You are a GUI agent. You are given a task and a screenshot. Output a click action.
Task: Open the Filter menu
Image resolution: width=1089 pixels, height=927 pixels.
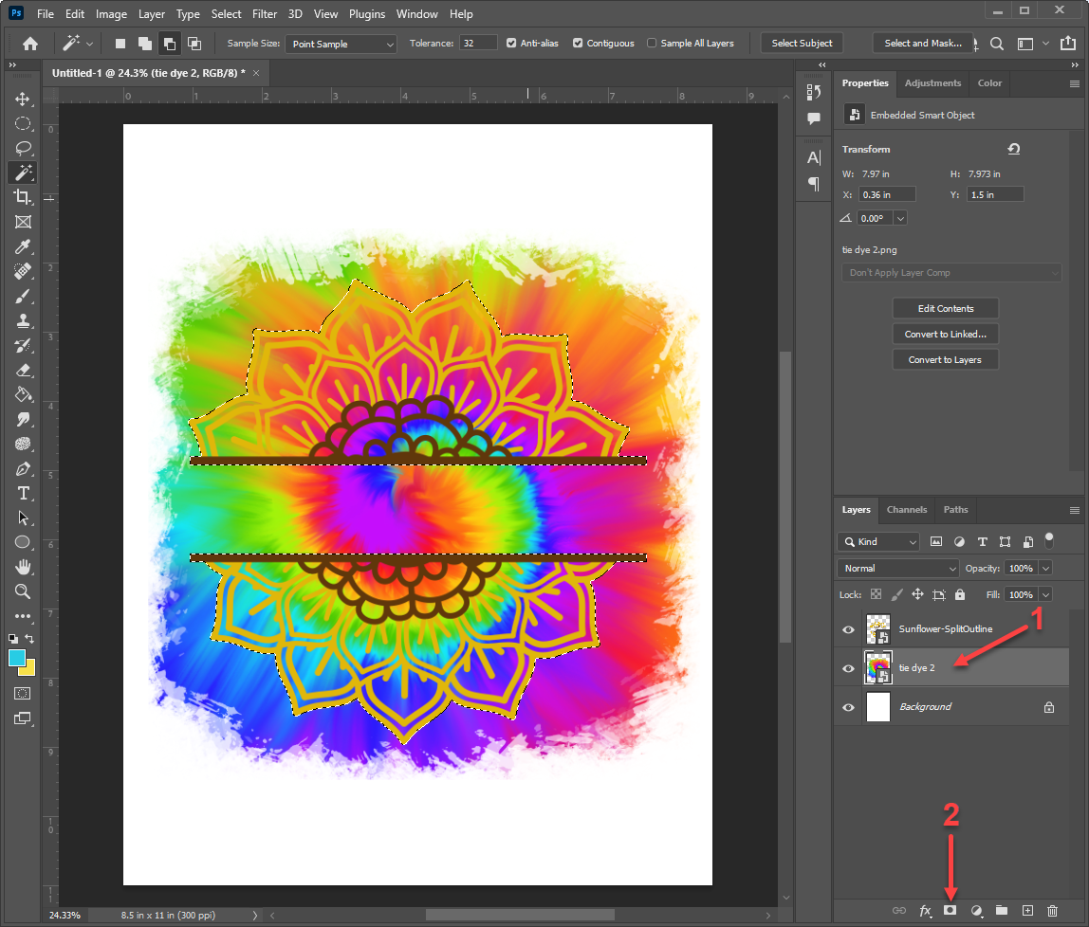point(264,13)
